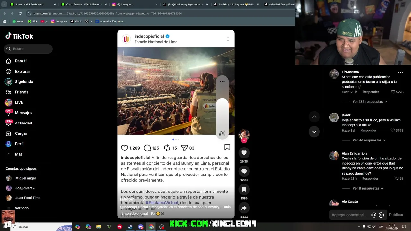The height and width of the screenshot is (231, 411).
Task: Click the Buscar search field in TikTok
Action: 28,49
